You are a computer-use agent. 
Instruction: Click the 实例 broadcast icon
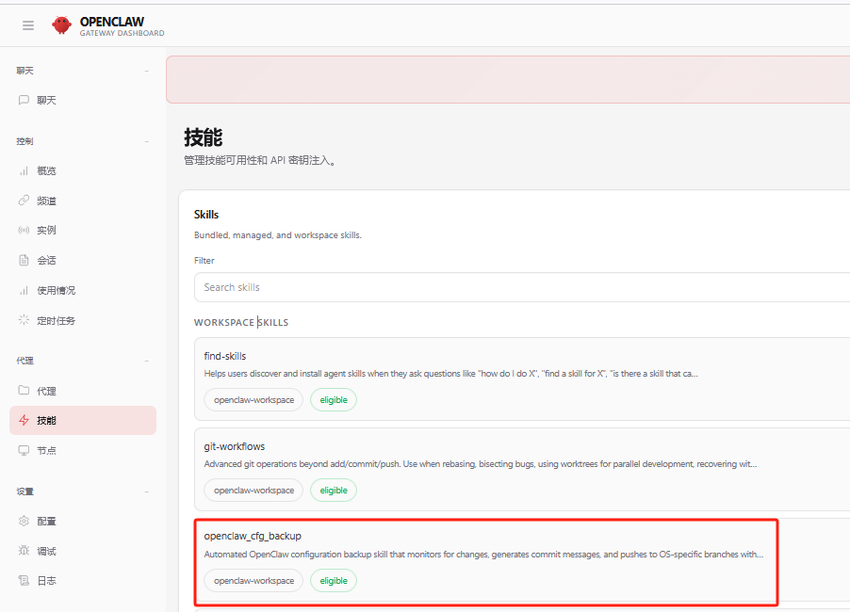pos(25,230)
